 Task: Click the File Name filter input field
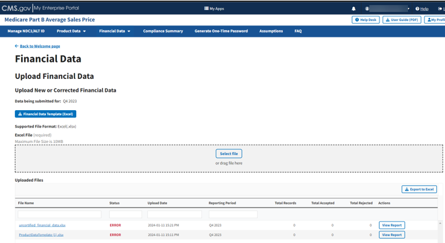pos(60,215)
